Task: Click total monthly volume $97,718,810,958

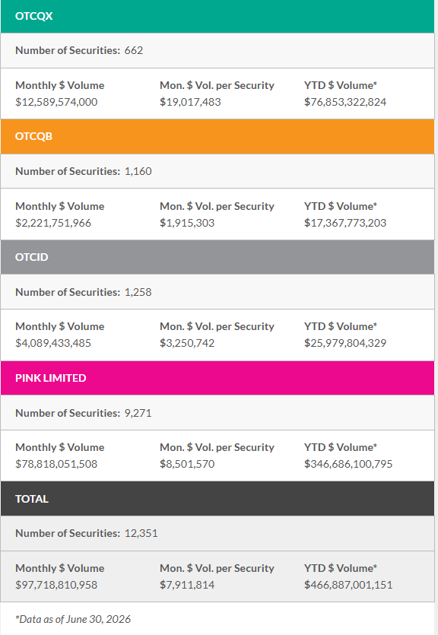Action: pyautogui.click(x=56, y=585)
